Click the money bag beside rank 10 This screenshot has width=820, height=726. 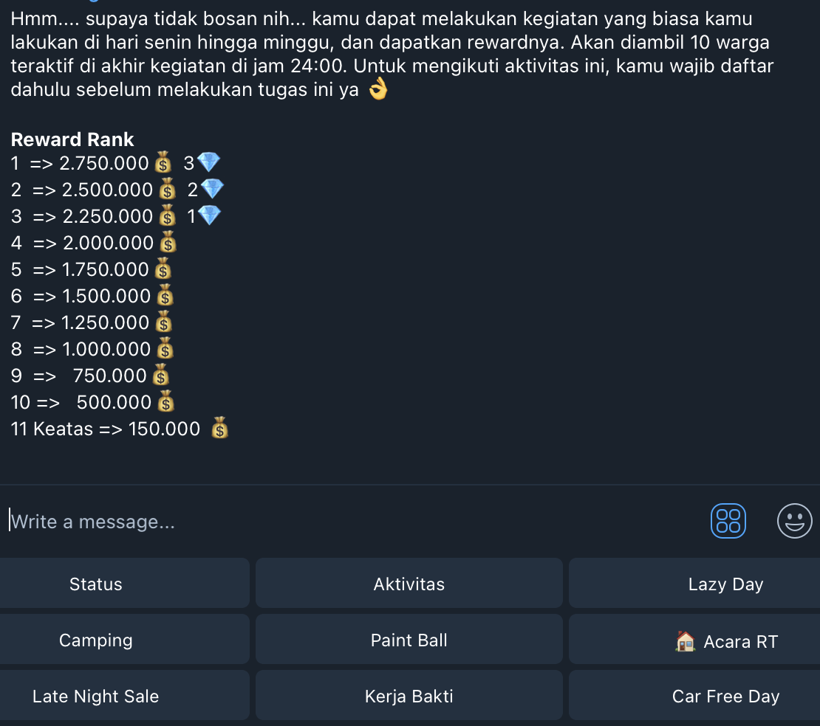167,402
